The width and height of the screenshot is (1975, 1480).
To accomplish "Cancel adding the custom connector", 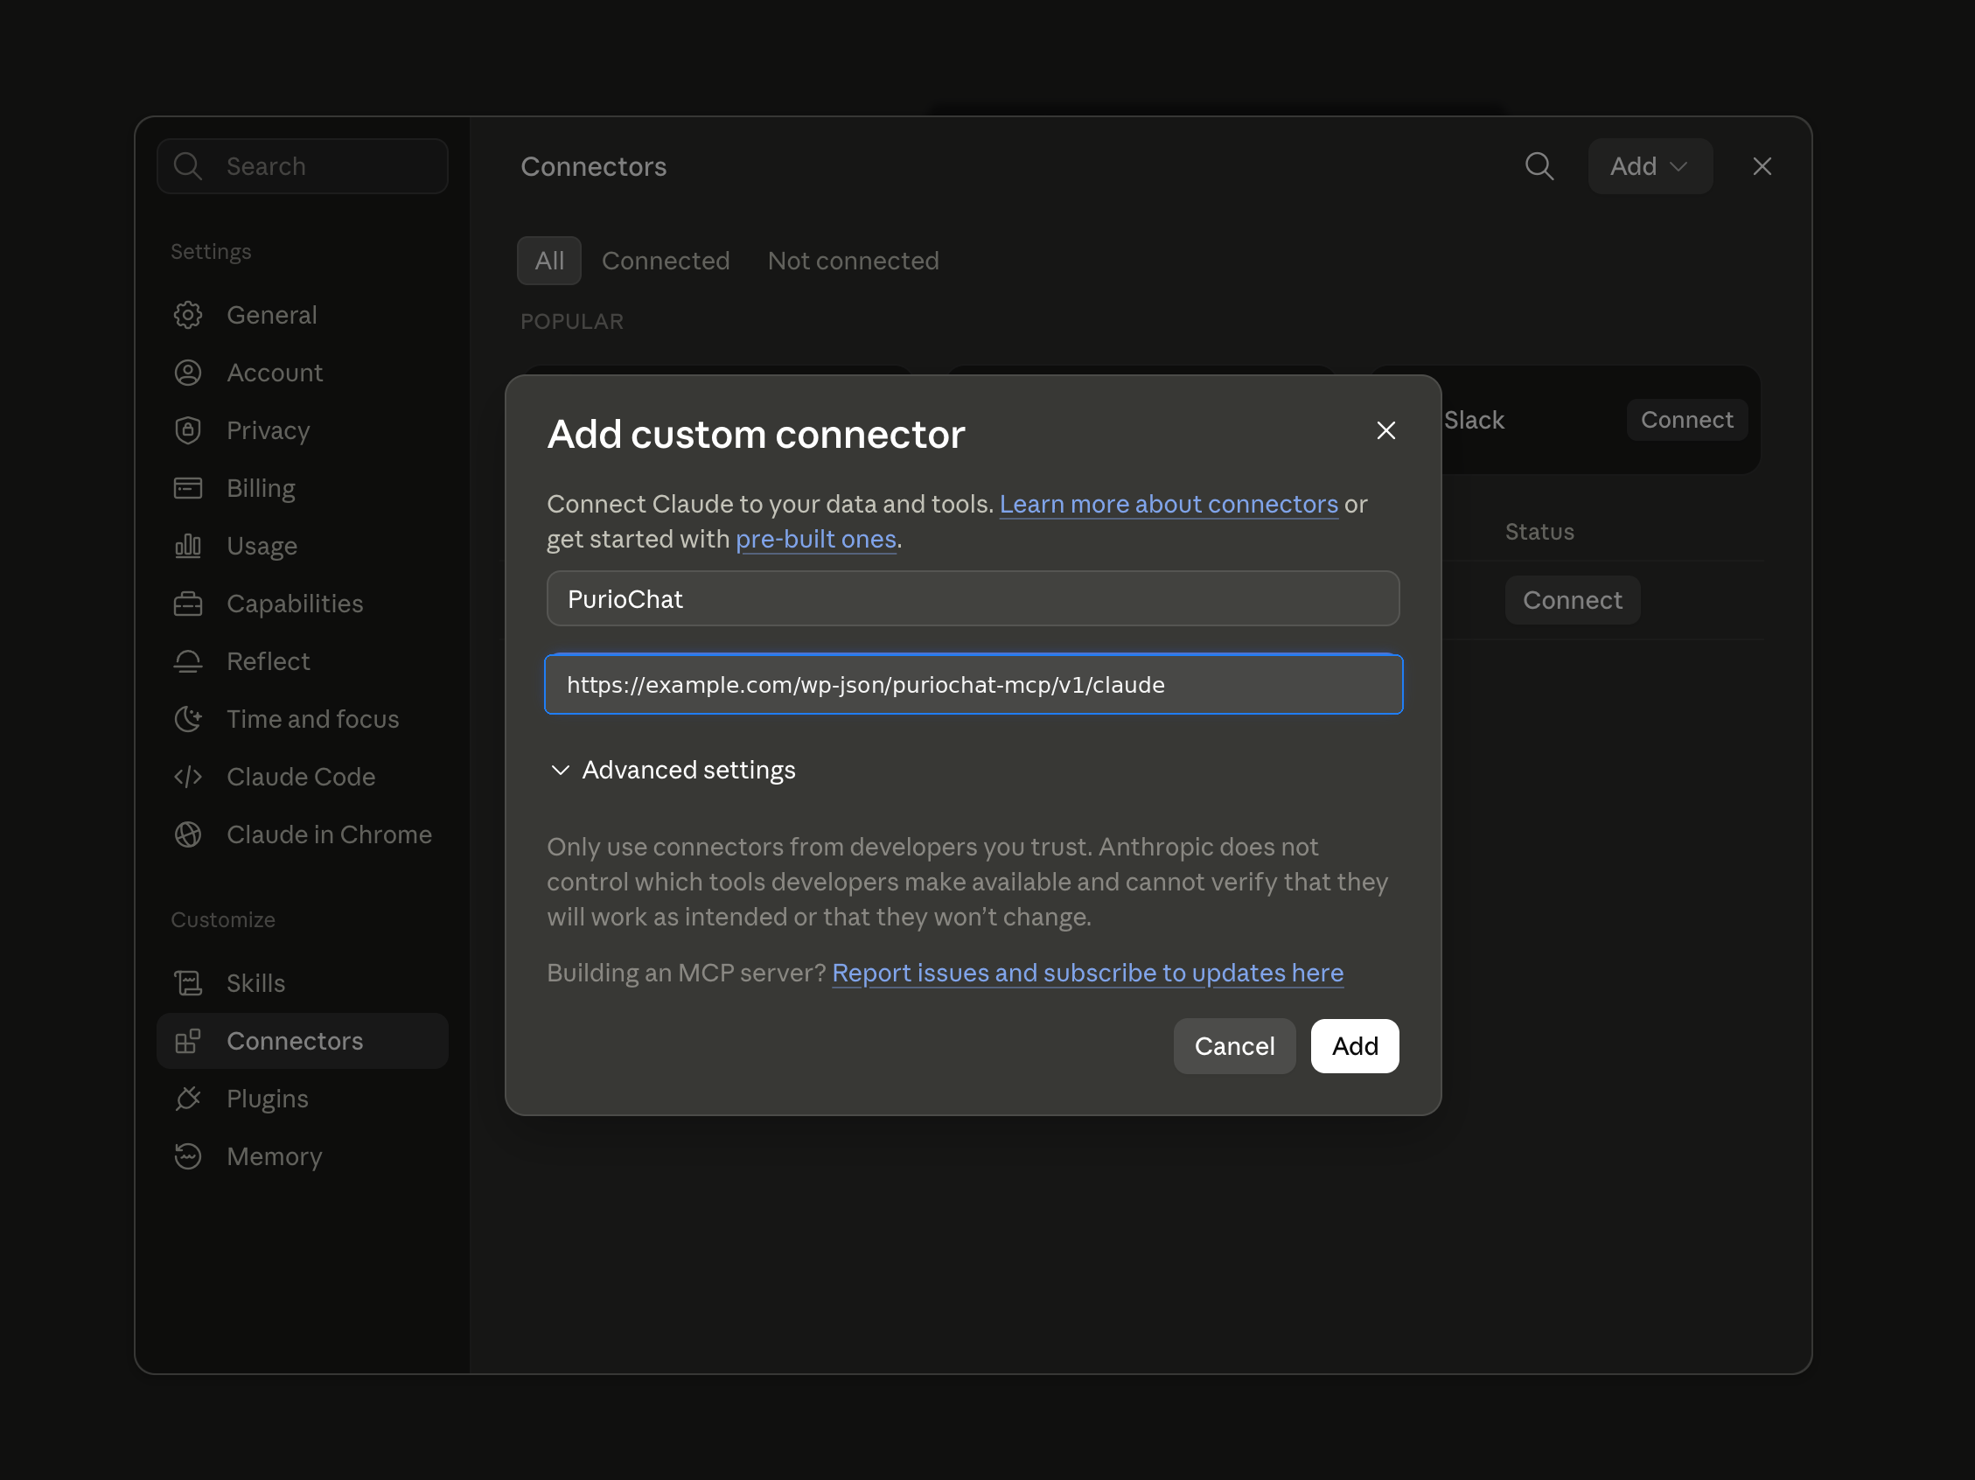I will pos(1234,1046).
